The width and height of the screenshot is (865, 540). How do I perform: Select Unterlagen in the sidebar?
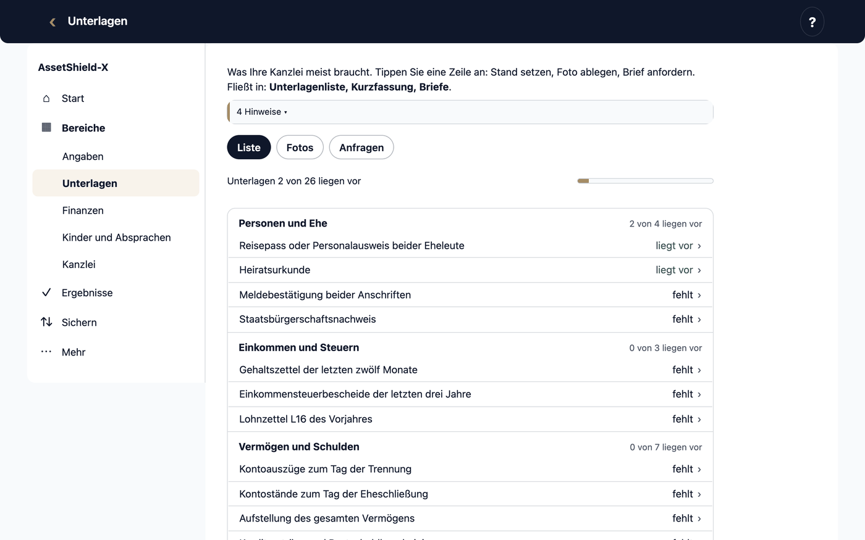pyautogui.click(x=116, y=183)
